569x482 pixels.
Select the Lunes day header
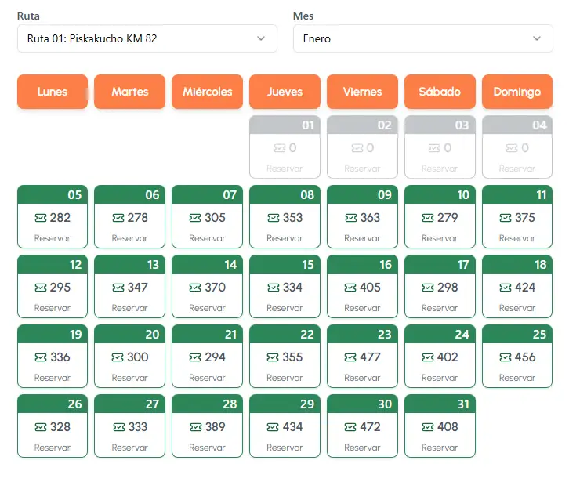pyautogui.click(x=53, y=92)
